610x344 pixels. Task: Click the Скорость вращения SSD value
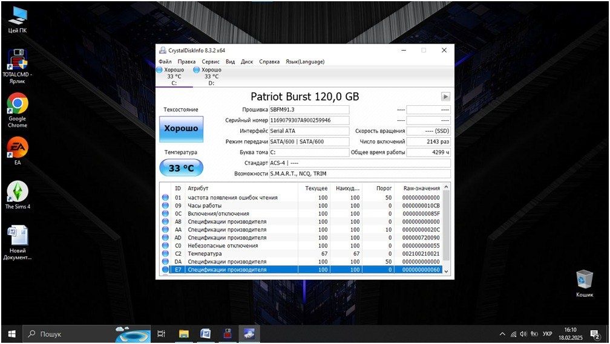click(428, 131)
